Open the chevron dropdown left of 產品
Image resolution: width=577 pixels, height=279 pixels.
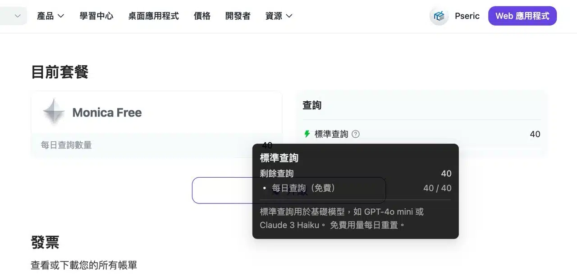[x=18, y=16]
